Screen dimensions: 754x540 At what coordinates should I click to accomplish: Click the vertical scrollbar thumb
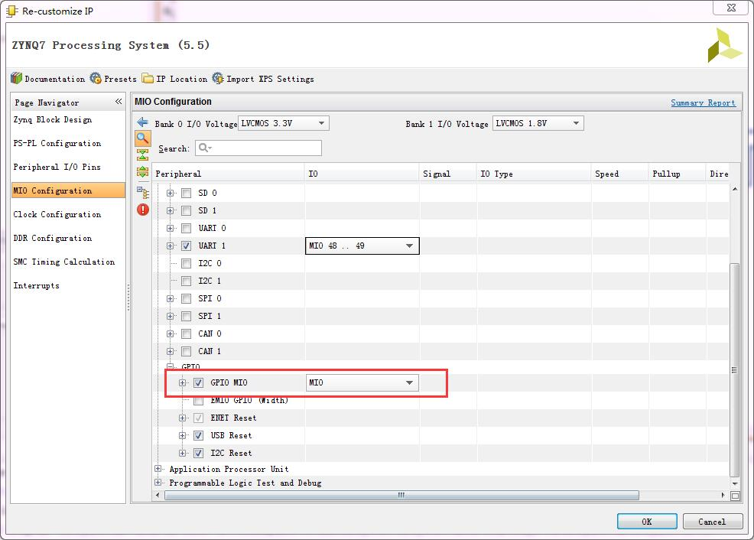(734, 369)
